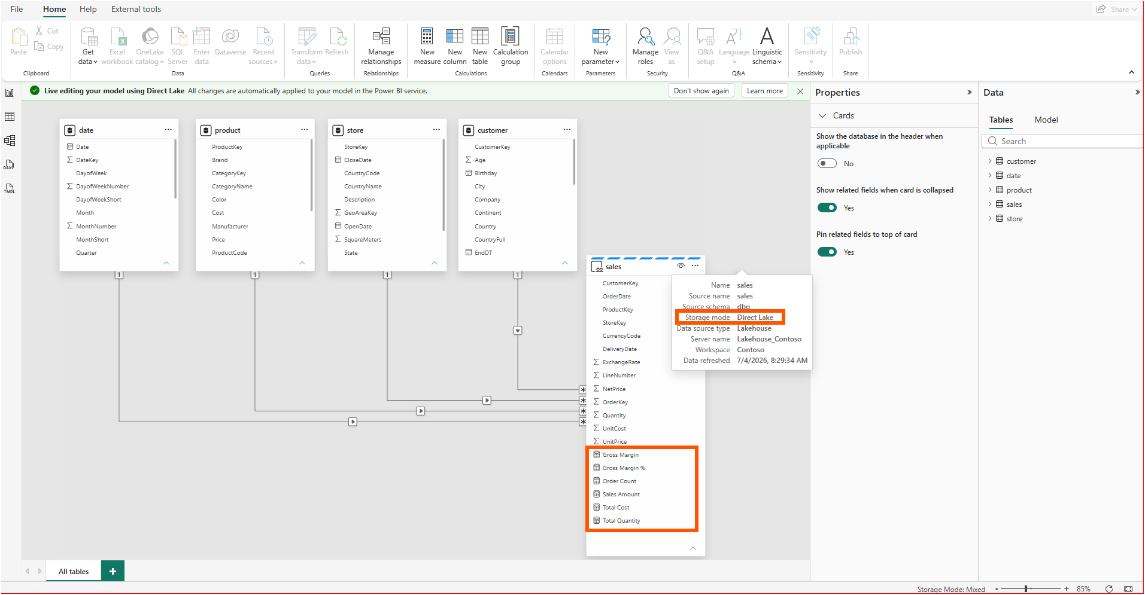Open TMDL view in left sidebar
1145x595 pixels.
click(x=10, y=188)
